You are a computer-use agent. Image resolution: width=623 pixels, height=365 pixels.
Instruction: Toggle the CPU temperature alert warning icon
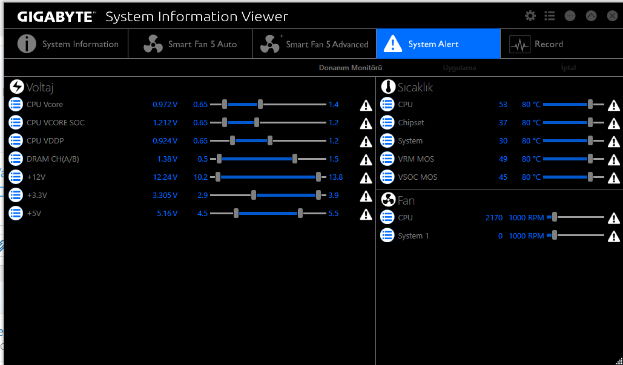click(x=614, y=105)
